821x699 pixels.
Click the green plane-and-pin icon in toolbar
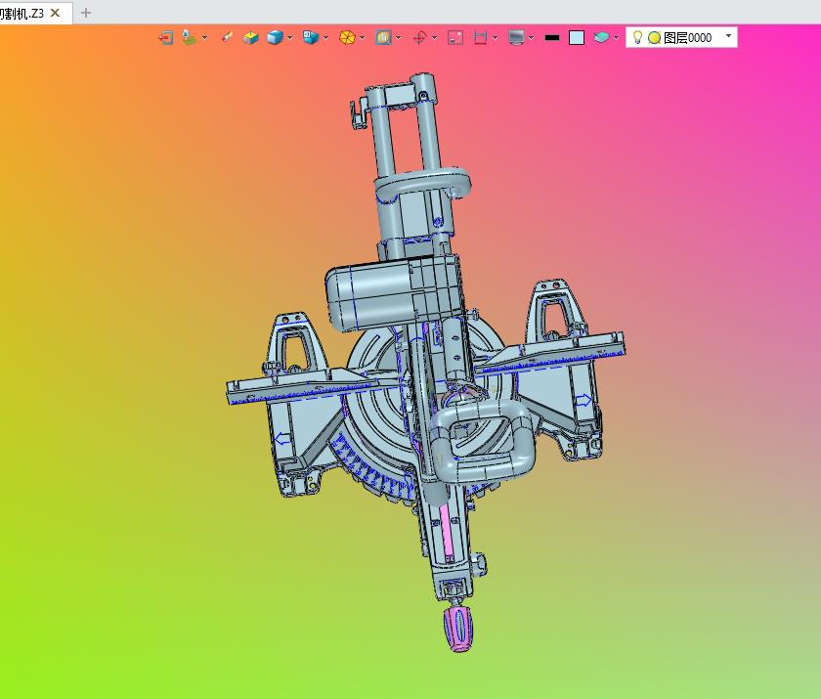pyautogui.click(x=189, y=38)
